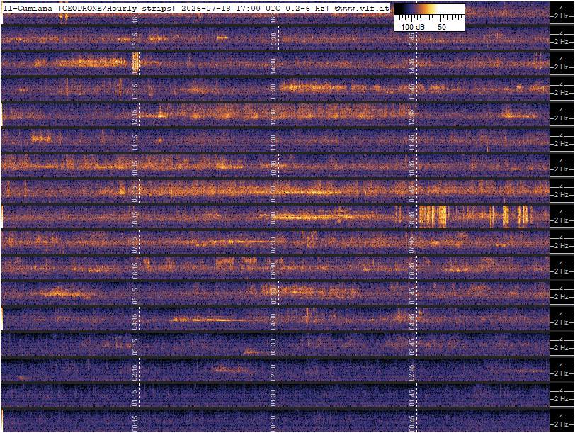Click the 00:30 time marker
This screenshot has height=433, width=575.
(273, 424)
